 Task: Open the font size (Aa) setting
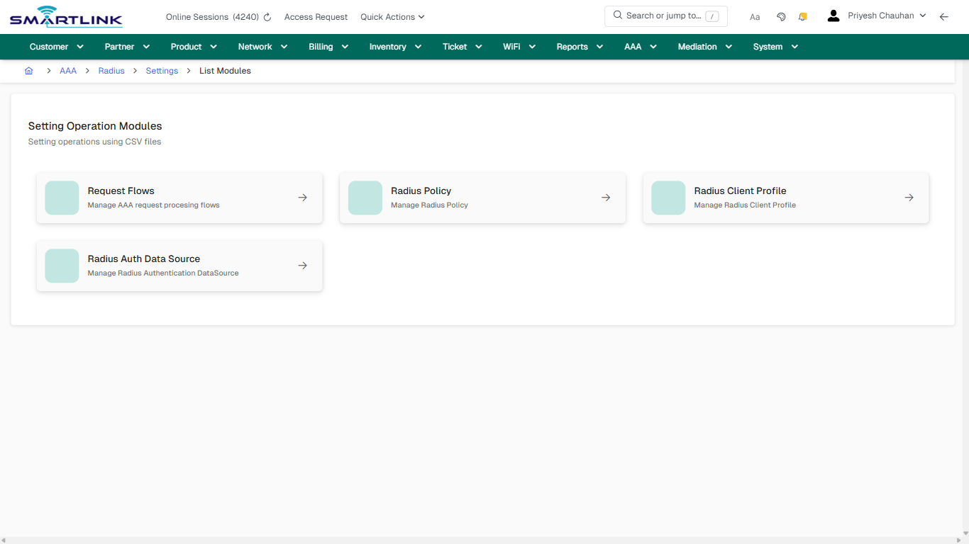pos(754,16)
